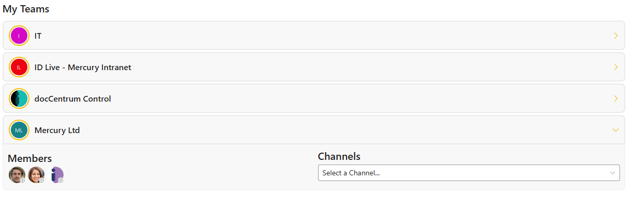
Task: Expand ID Live - Mercury Intranet chevron
Action: pos(615,67)
